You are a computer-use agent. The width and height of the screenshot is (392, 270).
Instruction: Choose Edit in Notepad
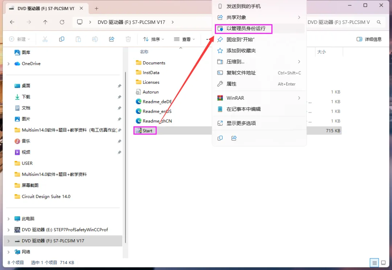coord(259,109)
